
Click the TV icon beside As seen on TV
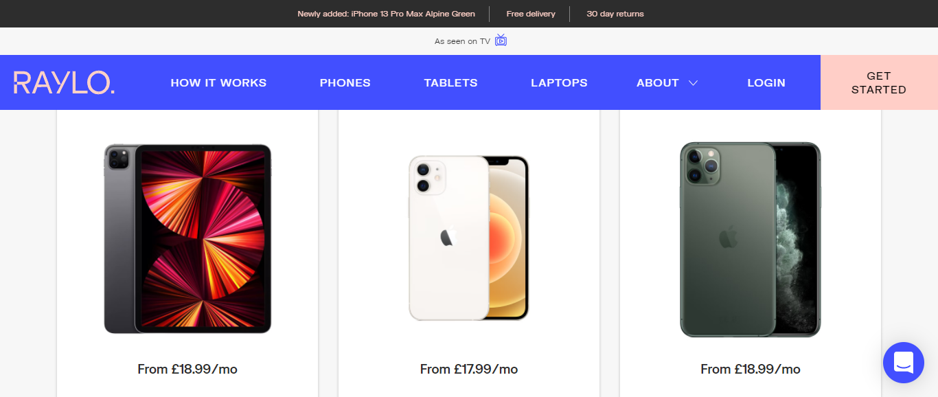click(501, 41)
